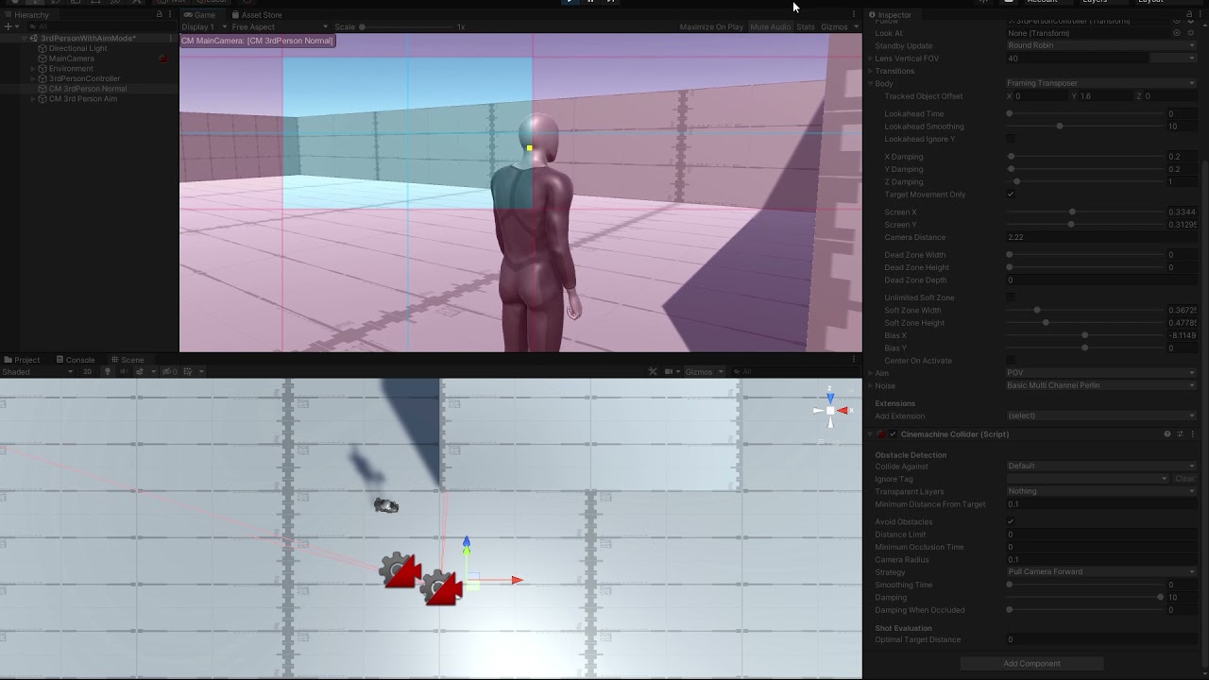
Task: Toggle the scene lighting bulb icon
Action: [x=107, y=371]
